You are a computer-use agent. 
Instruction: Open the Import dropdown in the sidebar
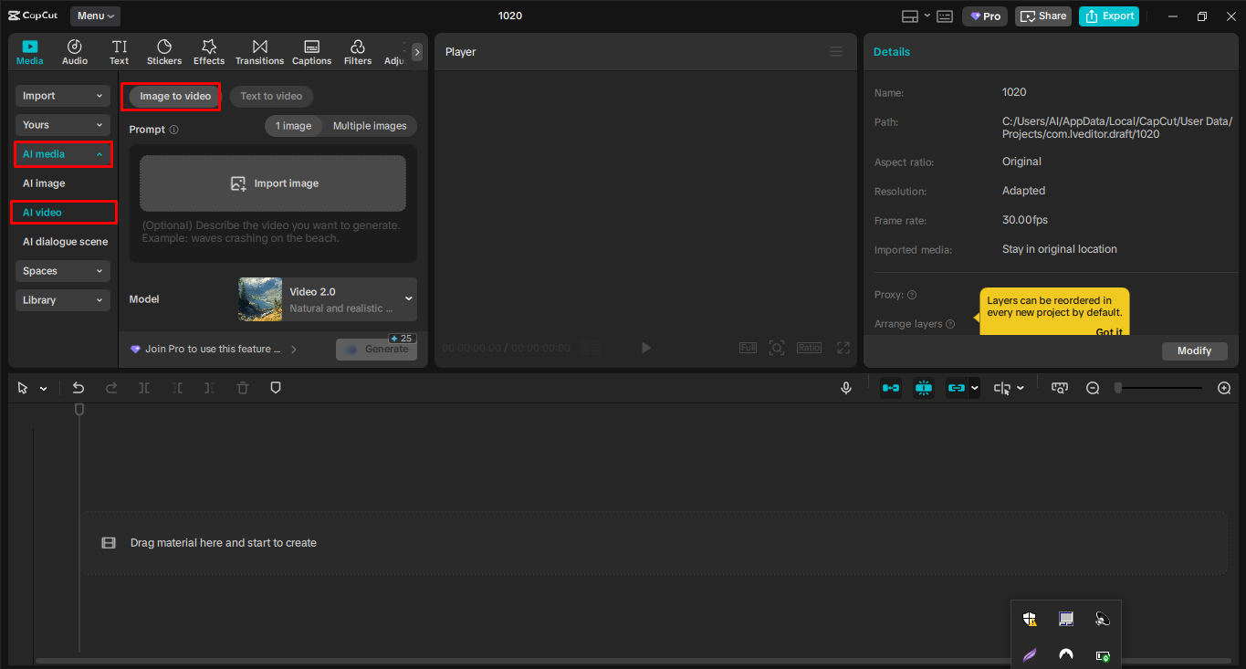point(62,95)
